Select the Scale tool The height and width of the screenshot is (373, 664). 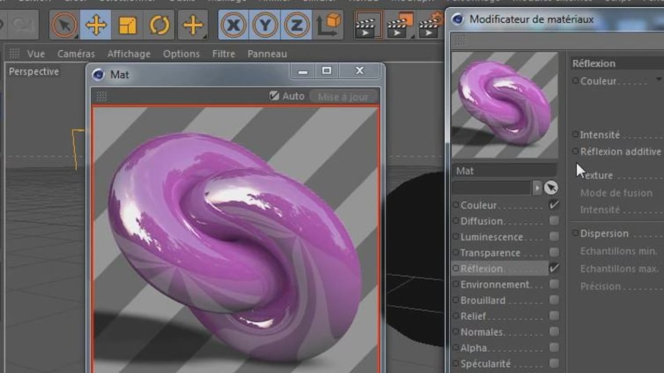click(127, 25)
